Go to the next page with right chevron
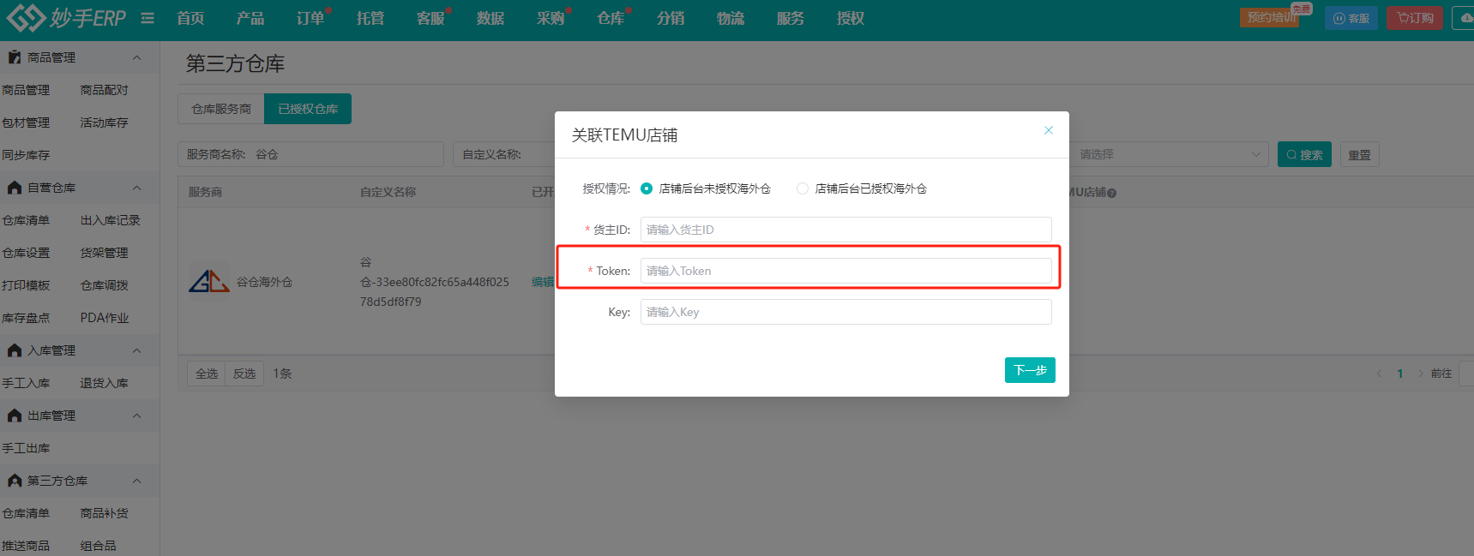The height and width of the screenshot is (556, 1474). (1421, 374)
